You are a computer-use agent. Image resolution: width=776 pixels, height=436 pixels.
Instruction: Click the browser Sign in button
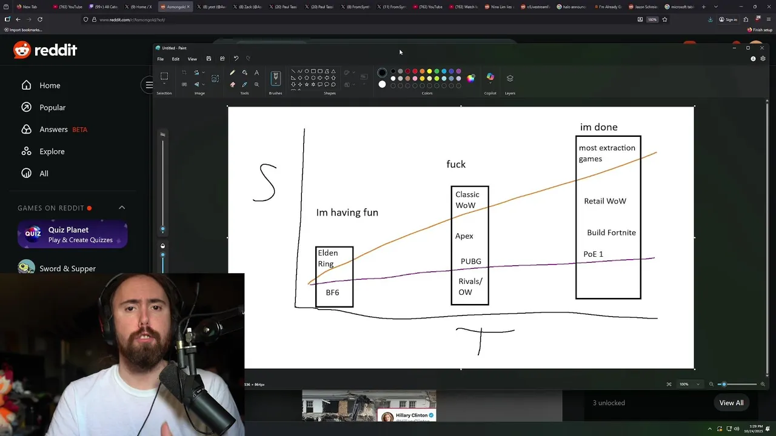pyautogui.click(x=728, y=19)
